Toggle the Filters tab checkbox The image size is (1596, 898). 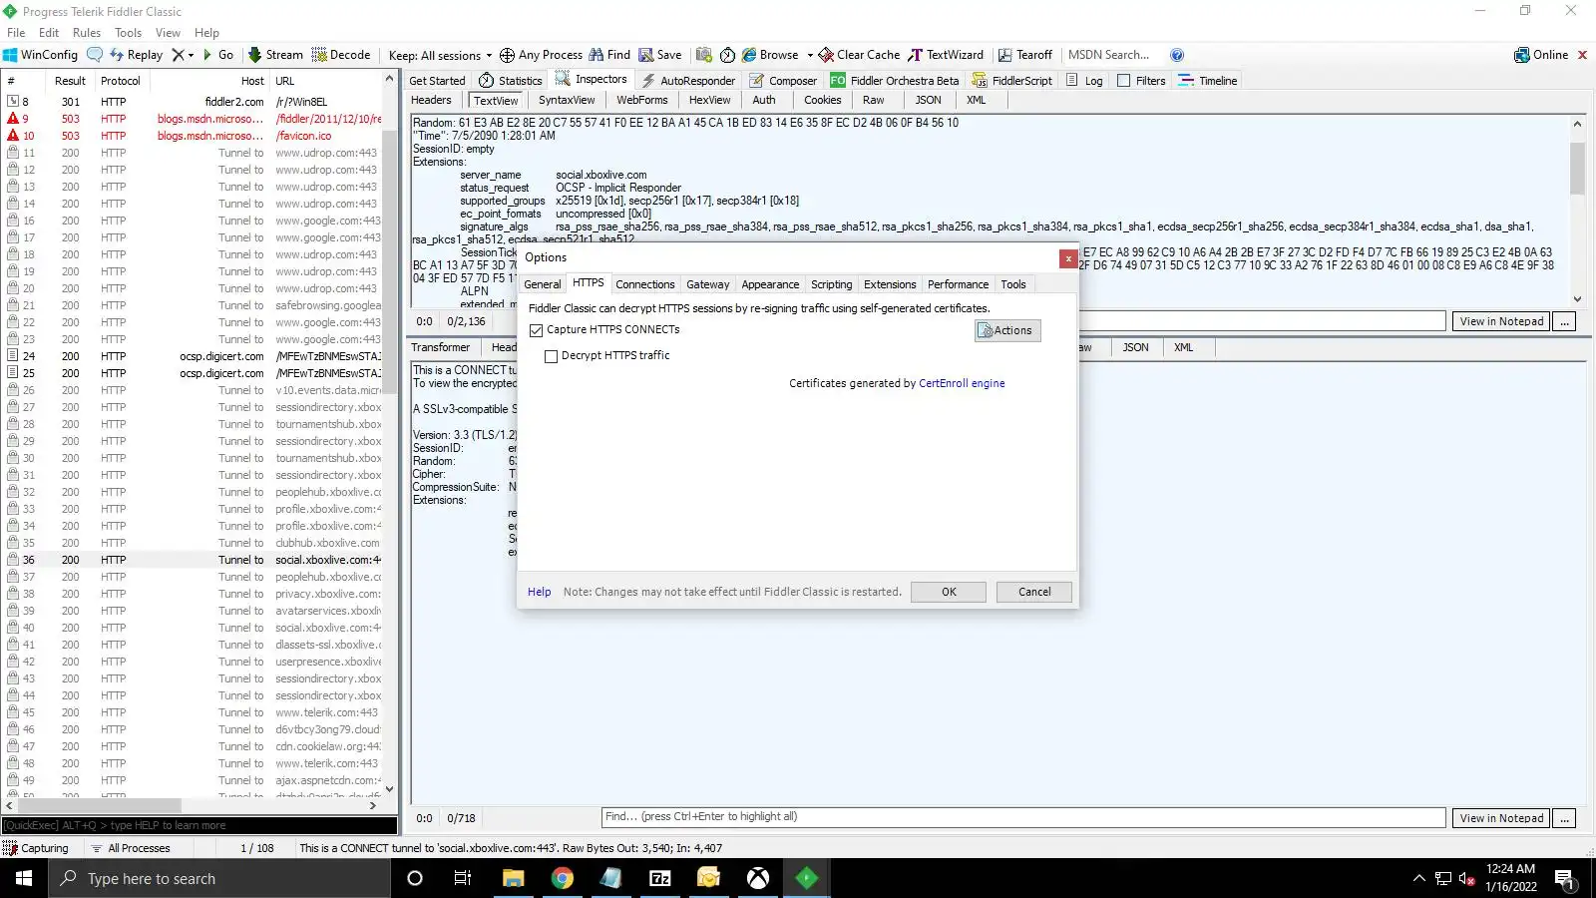1124,81
